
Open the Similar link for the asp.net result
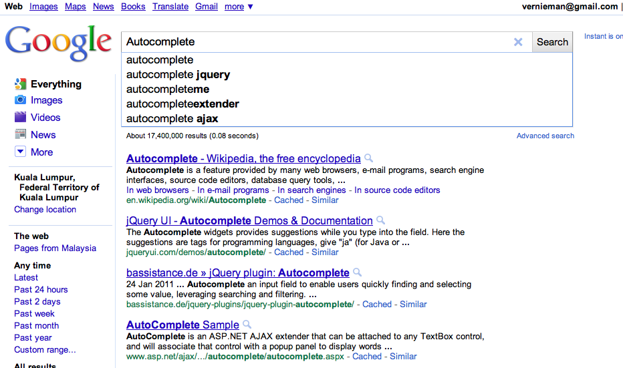[x=403, y=356]
